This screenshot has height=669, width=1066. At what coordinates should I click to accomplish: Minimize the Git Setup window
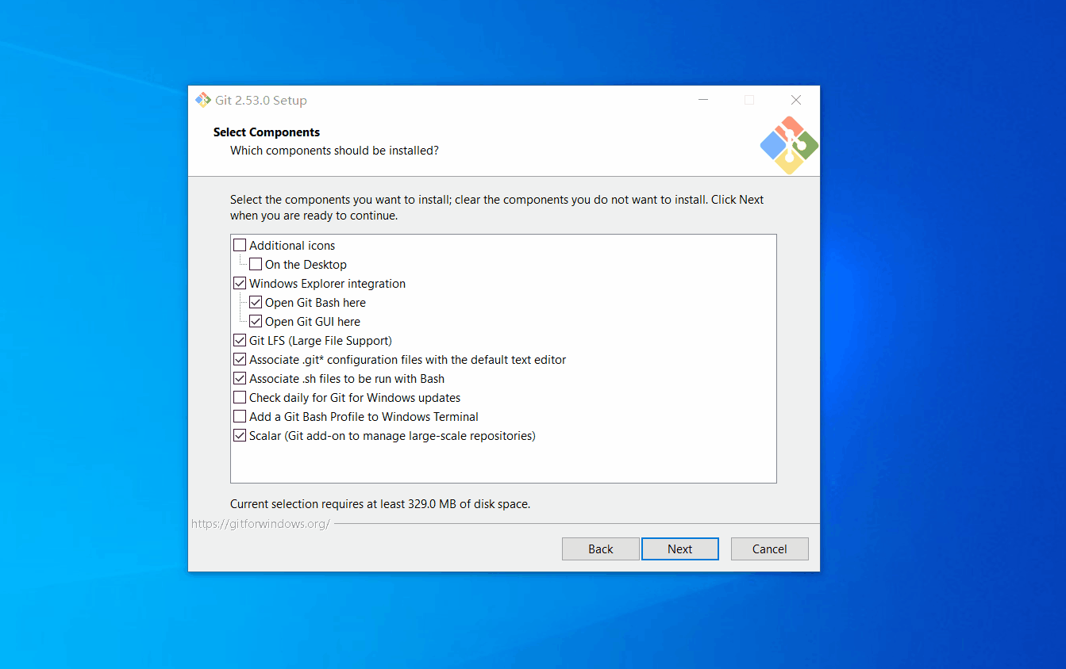coord(703,100)
